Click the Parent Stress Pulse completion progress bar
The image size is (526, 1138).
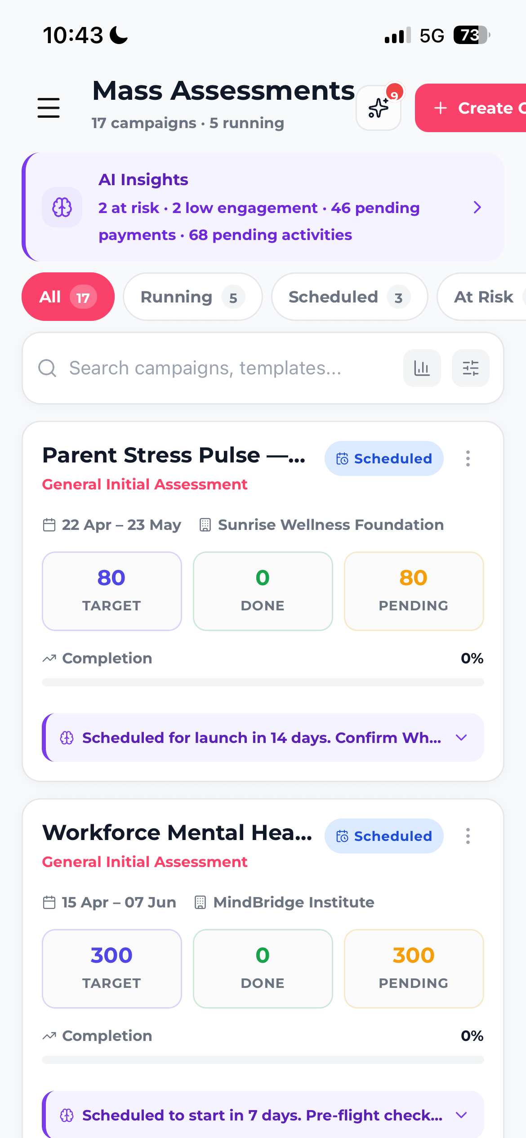(x=263, y=682)
